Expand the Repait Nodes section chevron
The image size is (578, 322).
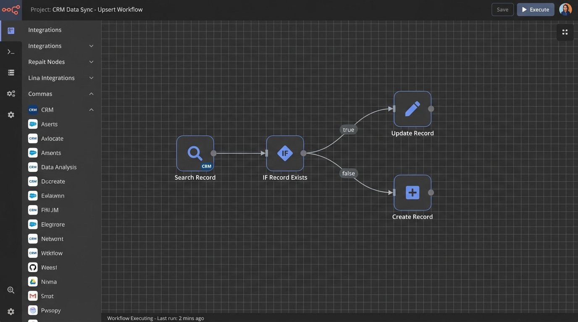pyautogui.click(x=91, y=62)
